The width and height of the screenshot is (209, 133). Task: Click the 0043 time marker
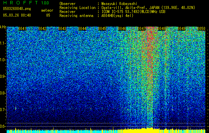tap(62, 29)
